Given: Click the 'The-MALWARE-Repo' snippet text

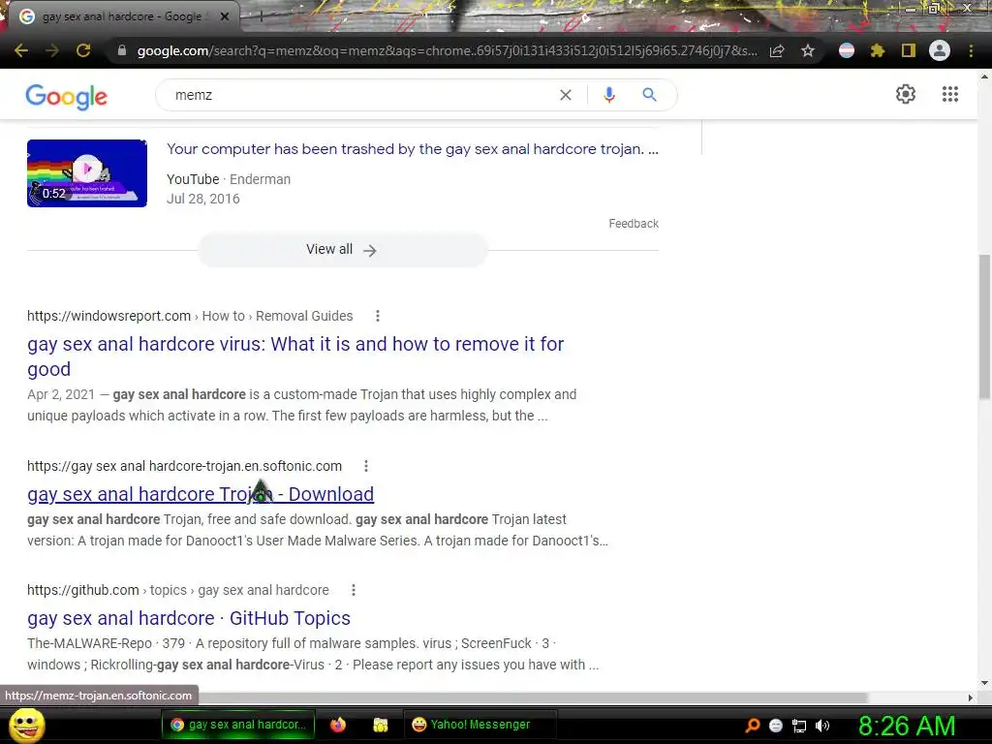Looking at the screenshot, I should 89,643.
